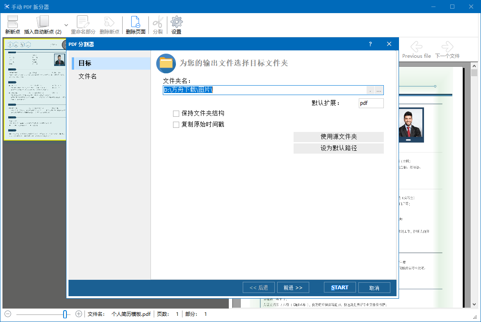481x322 pixels.
Task: Click the 前进 >> button
Action: pos(293,288)
